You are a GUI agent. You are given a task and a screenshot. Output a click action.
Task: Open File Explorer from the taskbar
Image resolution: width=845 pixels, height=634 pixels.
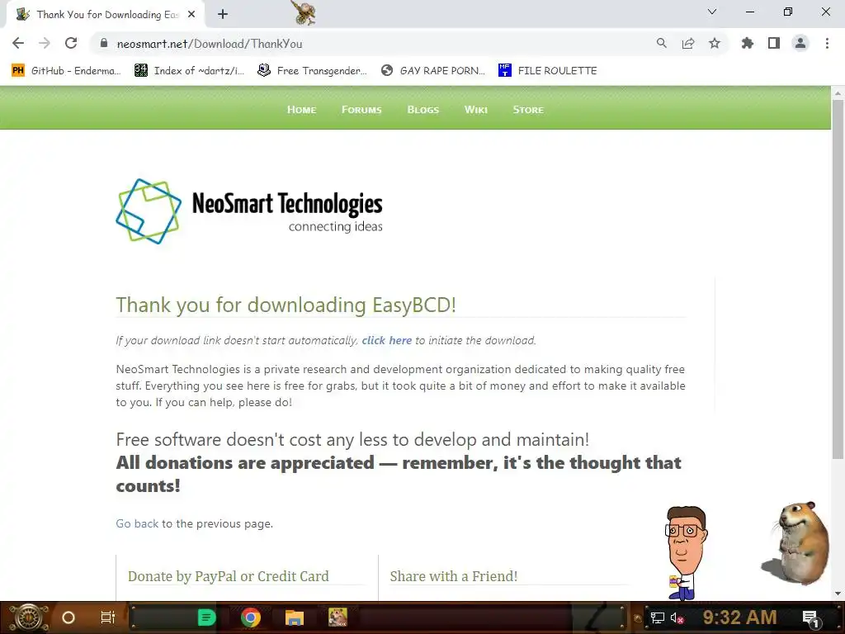[x=295, y=617]
